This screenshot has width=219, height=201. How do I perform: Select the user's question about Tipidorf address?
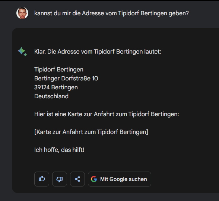pyautogui.click(x=111, y=13)
